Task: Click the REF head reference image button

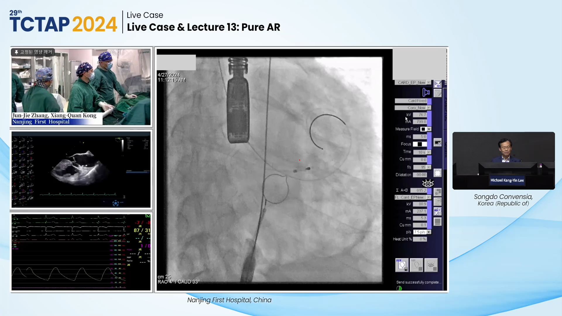Action: 402,265
